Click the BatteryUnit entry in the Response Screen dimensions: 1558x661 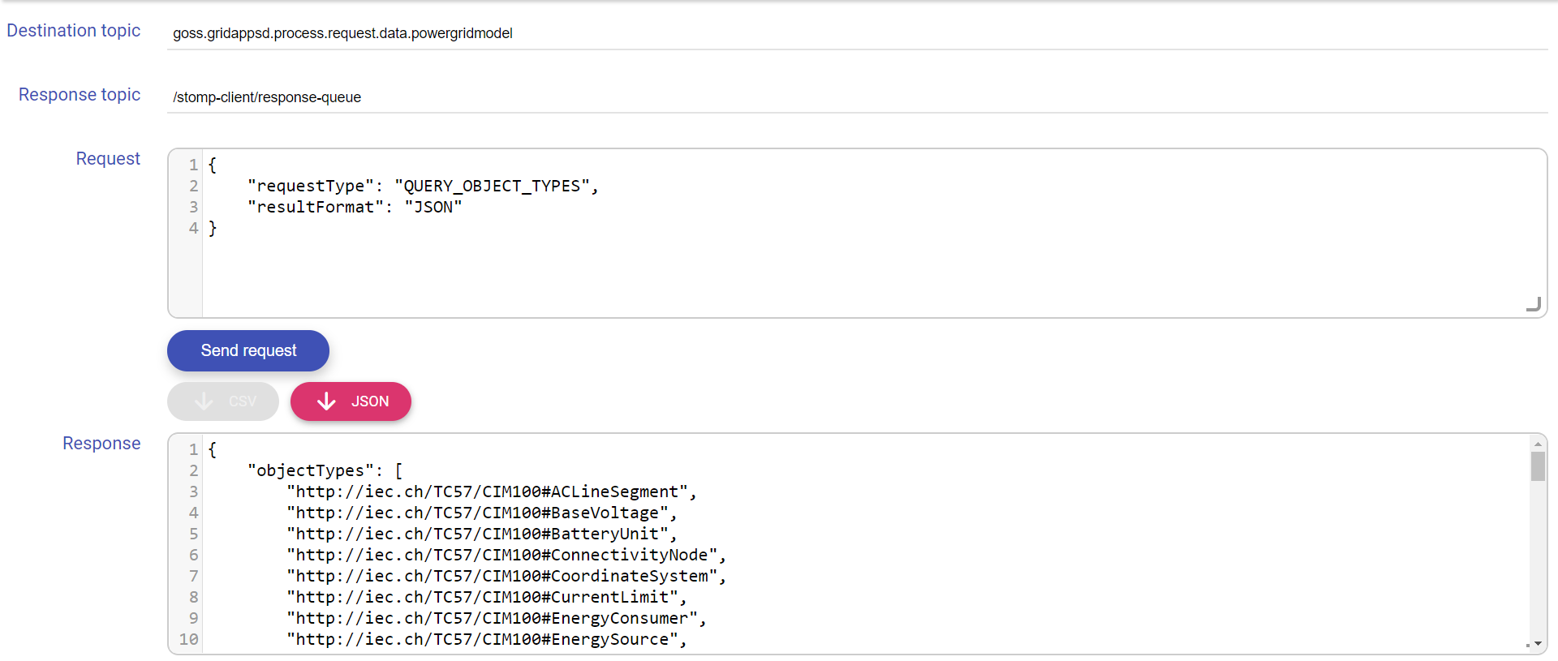pyautogui.click(x=481, y=534)
